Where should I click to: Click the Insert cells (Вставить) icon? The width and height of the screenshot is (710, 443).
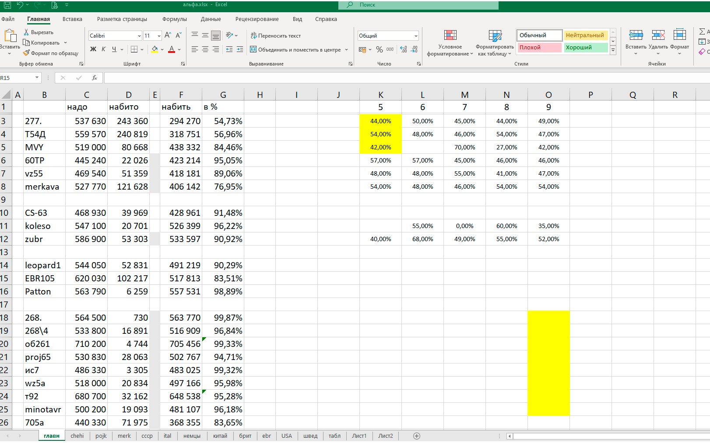(636, 35)
